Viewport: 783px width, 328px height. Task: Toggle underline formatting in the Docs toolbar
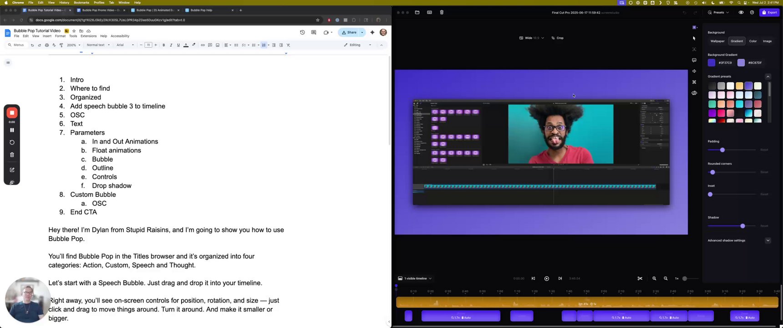(178, 45)
